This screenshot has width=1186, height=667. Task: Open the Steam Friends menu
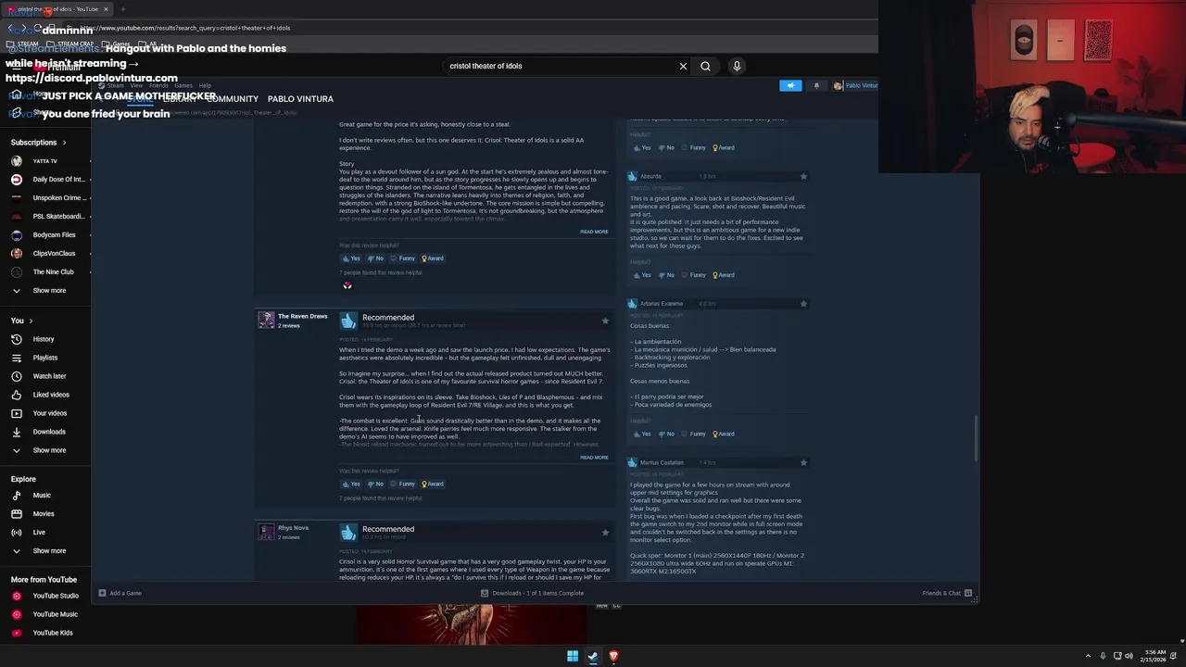[158, 85]
